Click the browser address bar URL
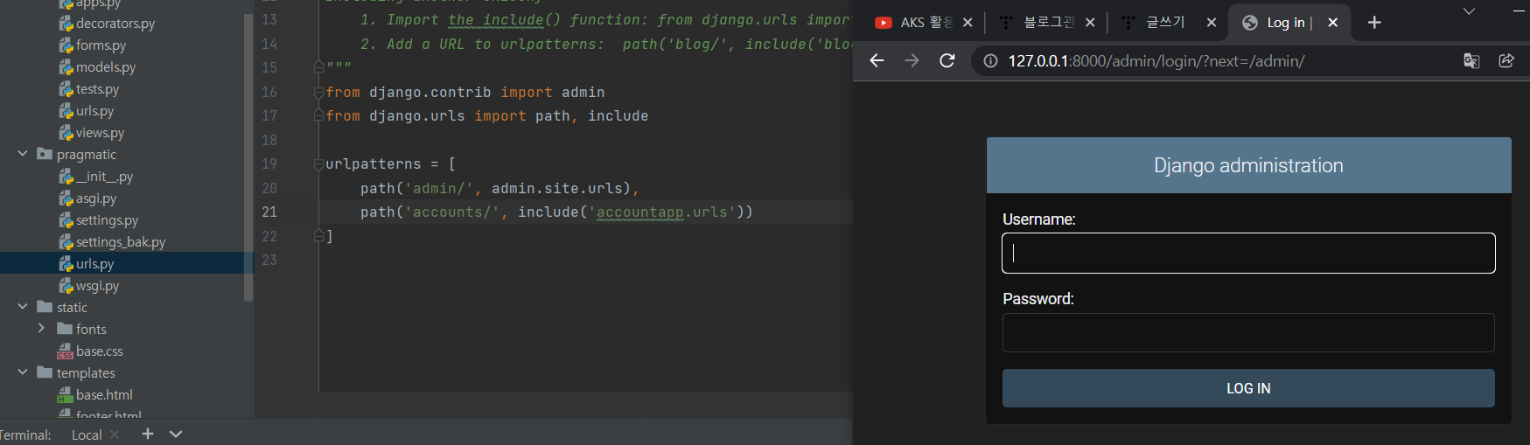 click(x=1156, y=60)
